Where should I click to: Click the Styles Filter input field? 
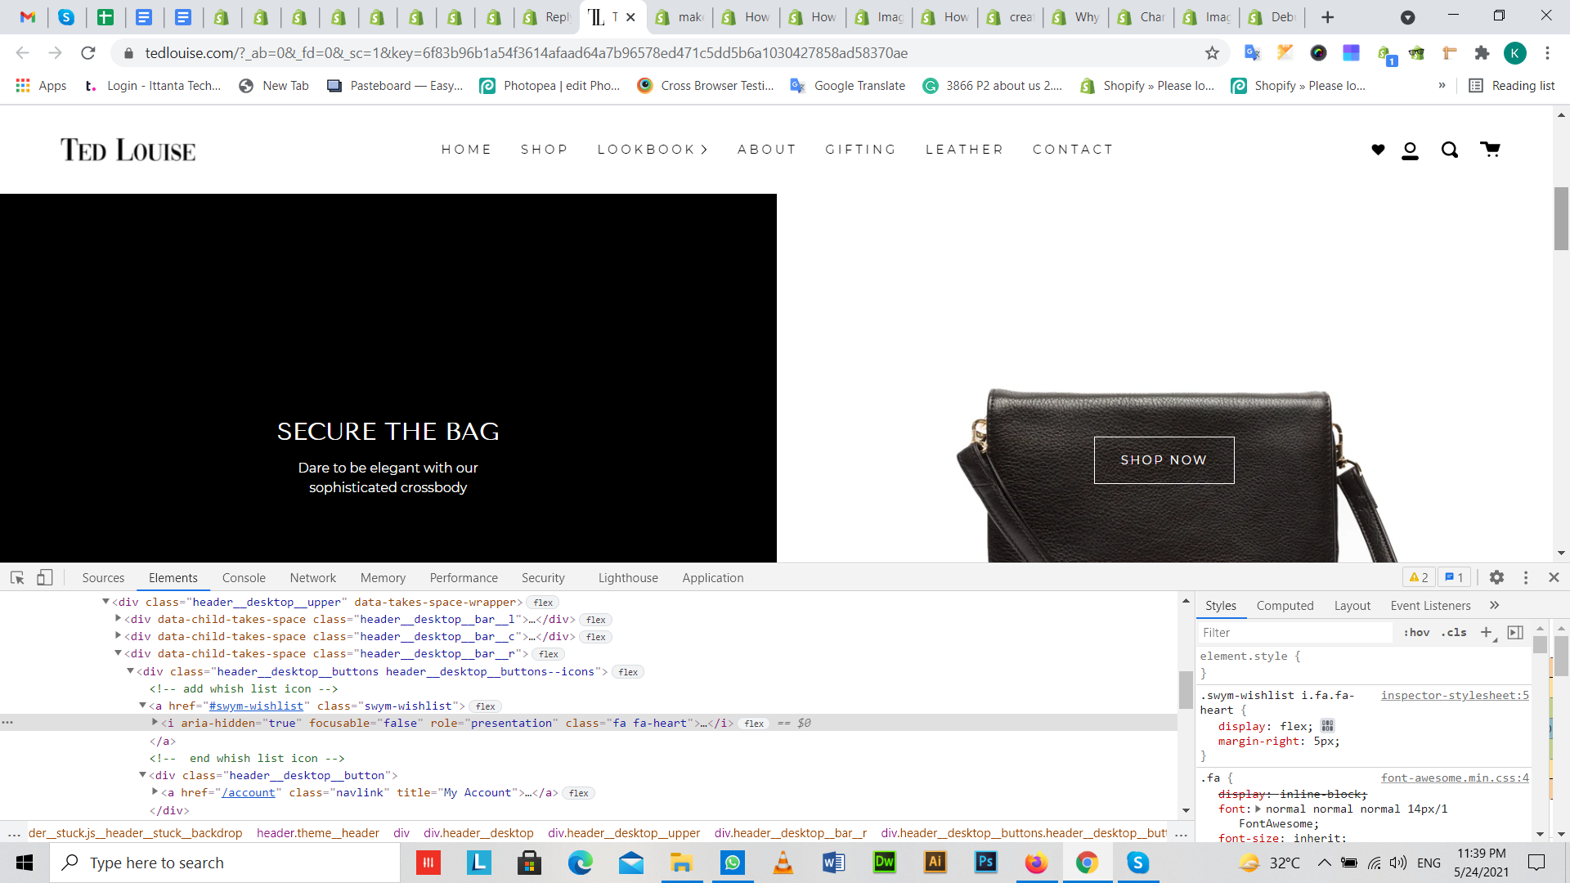(1294, 632)
